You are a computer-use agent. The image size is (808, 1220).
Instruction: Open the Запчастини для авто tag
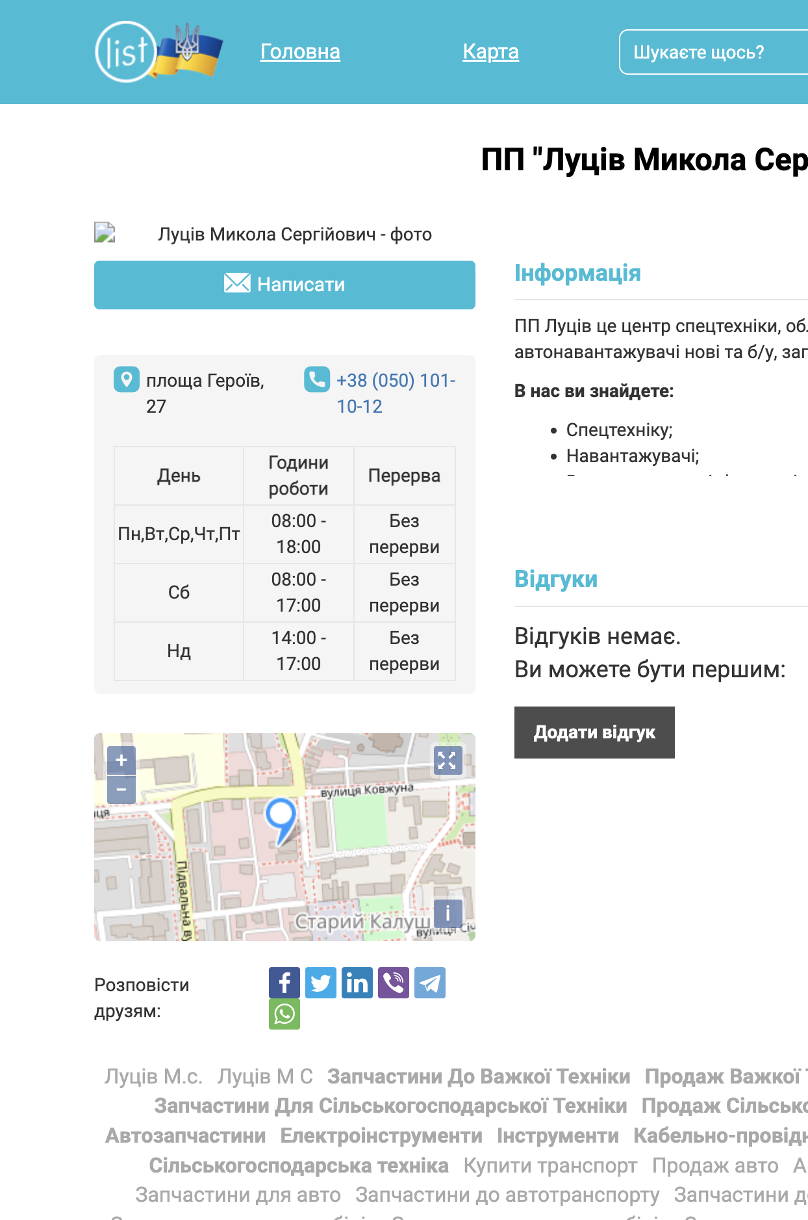tap(238, 1195)
